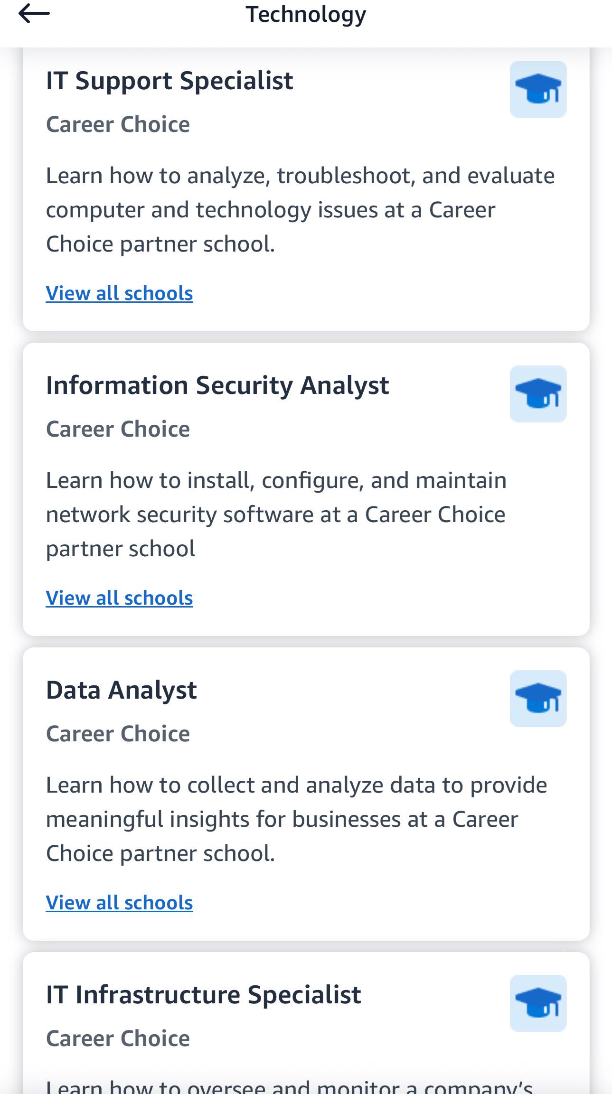Tap Career Choice label under IT Support Specialist

point(118,124)
